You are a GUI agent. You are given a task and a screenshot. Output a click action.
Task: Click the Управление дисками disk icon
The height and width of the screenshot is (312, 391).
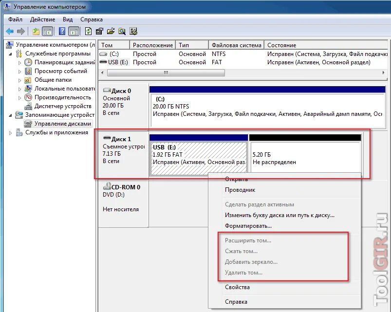[x=28, y=124]
